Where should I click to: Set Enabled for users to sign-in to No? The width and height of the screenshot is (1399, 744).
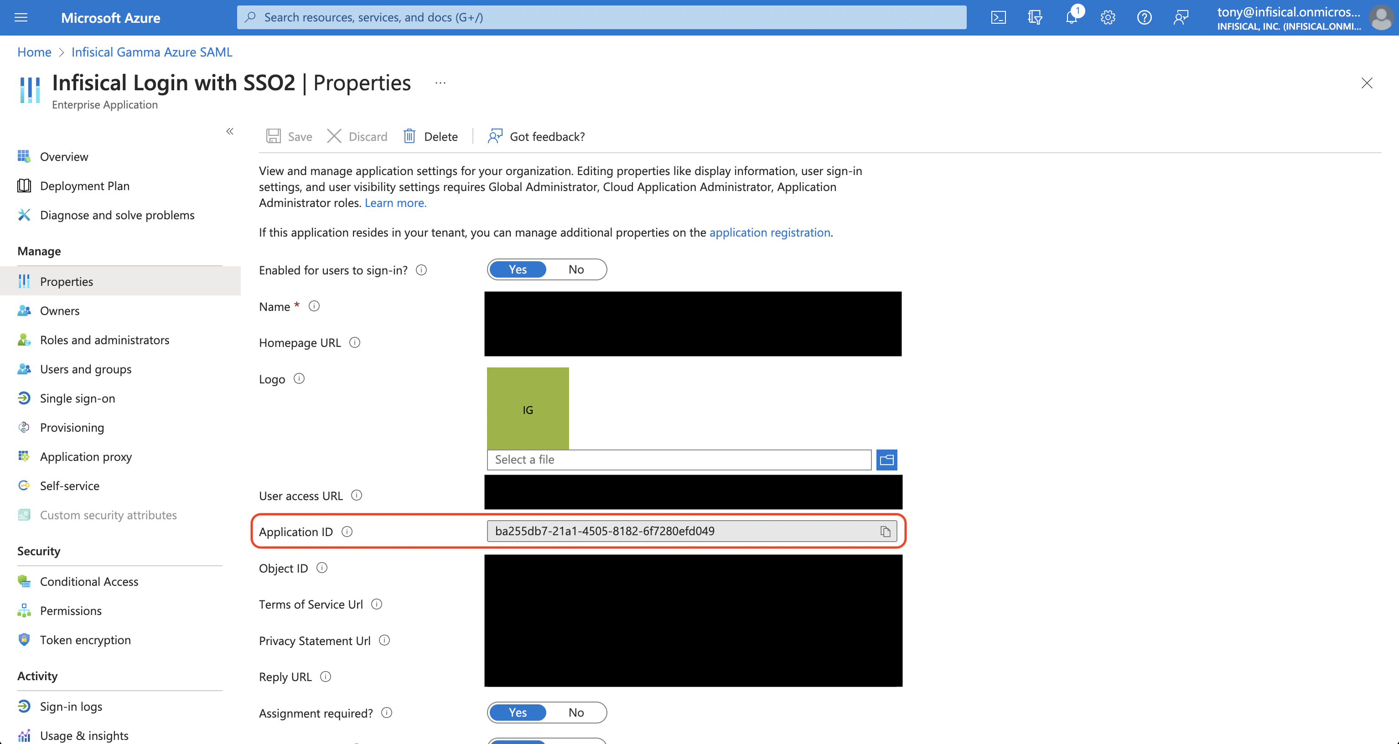point(576,269)
